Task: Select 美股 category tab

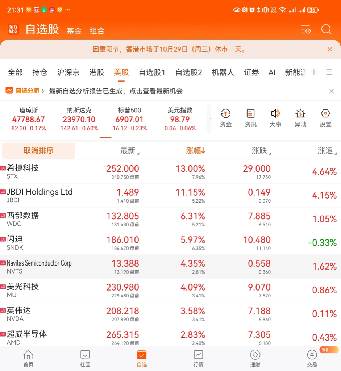Action: point(121,72)
